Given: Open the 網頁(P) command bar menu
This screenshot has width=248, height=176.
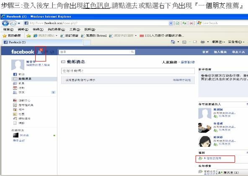Looking at the screenshot, I should tap(218, 42).
